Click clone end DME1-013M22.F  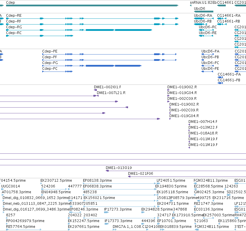[203, 127]
